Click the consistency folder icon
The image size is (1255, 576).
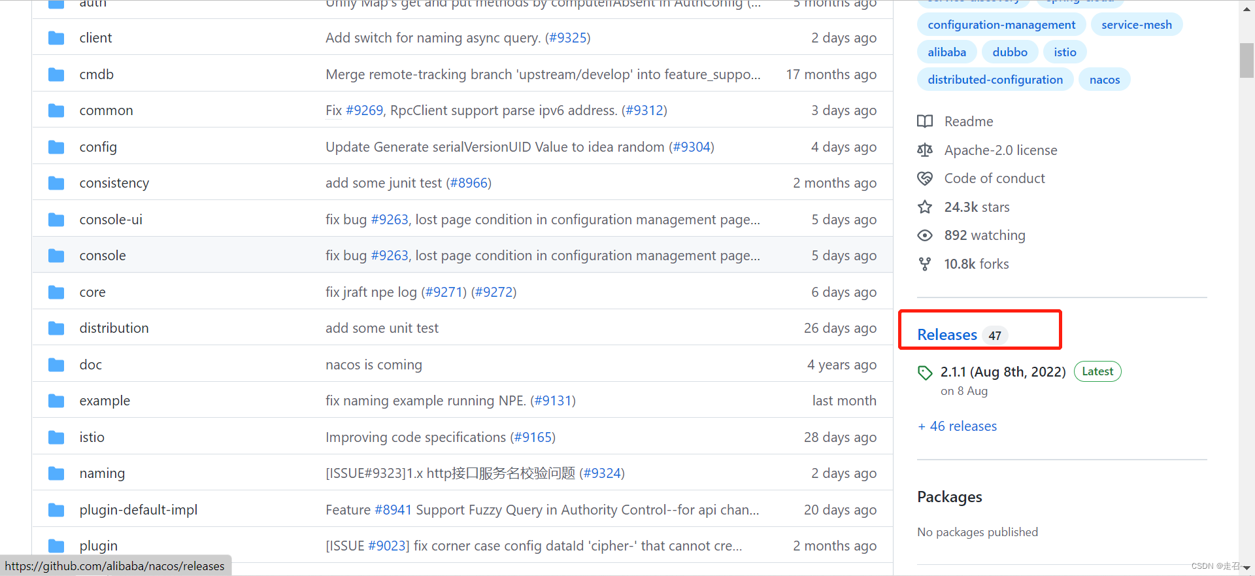pyautogui.click(x=56, y=183)
